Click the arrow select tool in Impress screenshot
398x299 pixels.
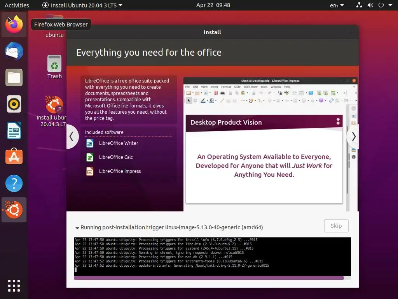pyautogui.click(x=189, y=101)
